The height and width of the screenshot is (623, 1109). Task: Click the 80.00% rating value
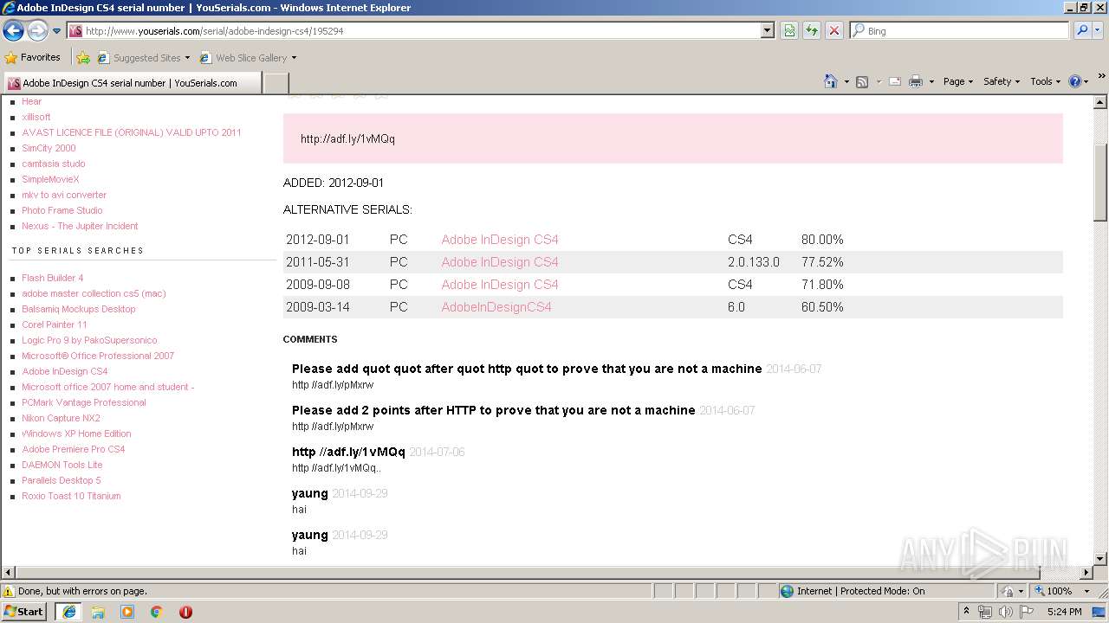(822, 240)
